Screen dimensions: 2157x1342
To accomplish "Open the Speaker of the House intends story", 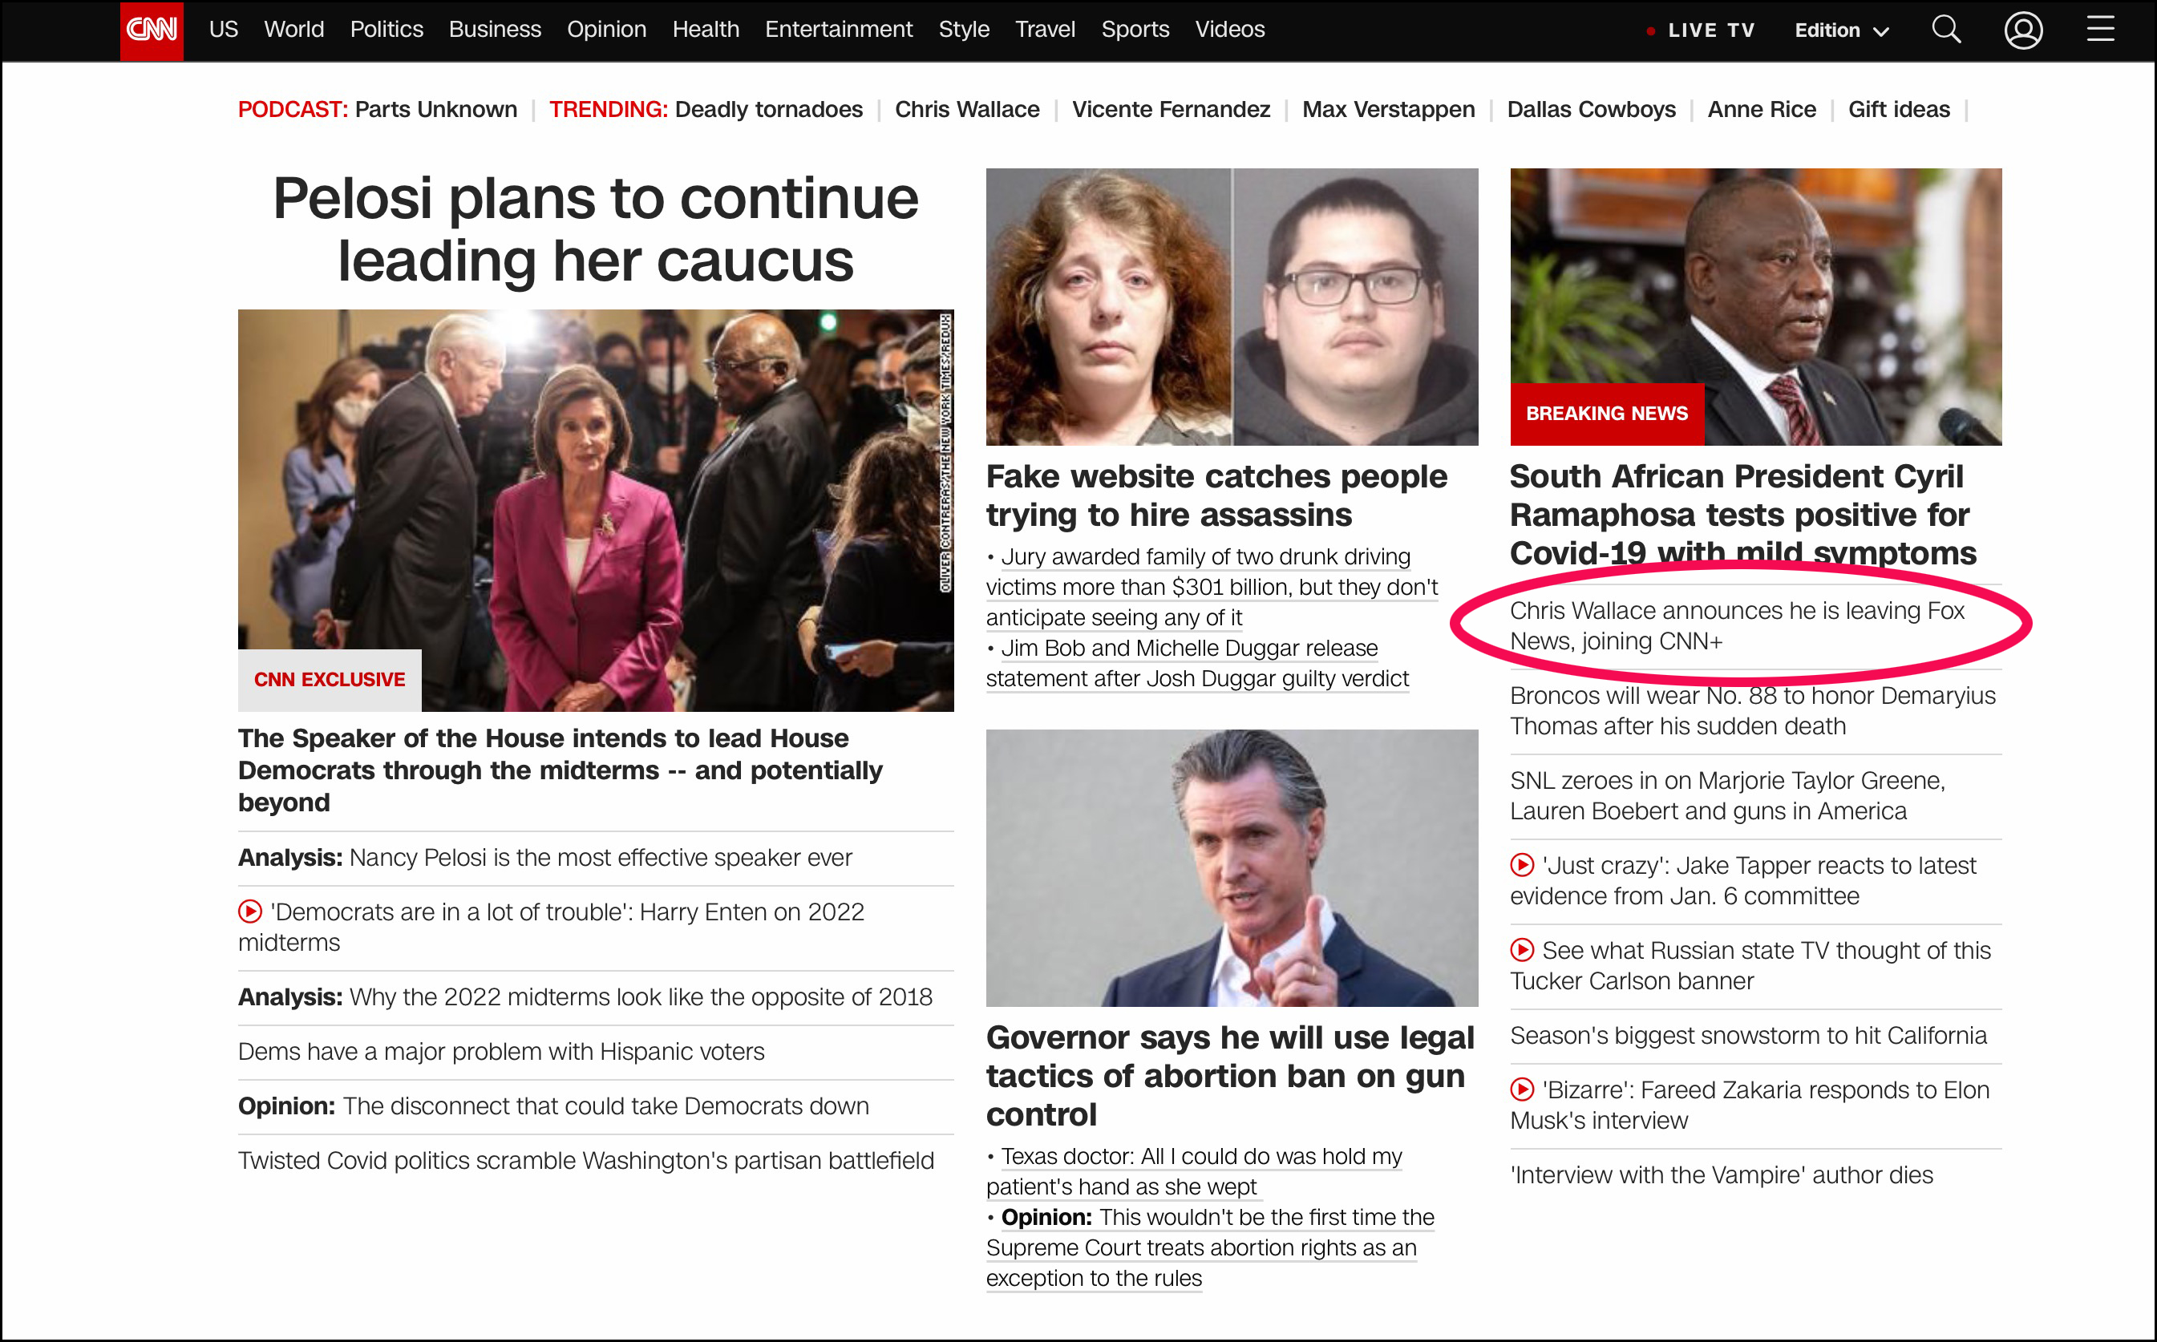I will click(x=560, y=770).
